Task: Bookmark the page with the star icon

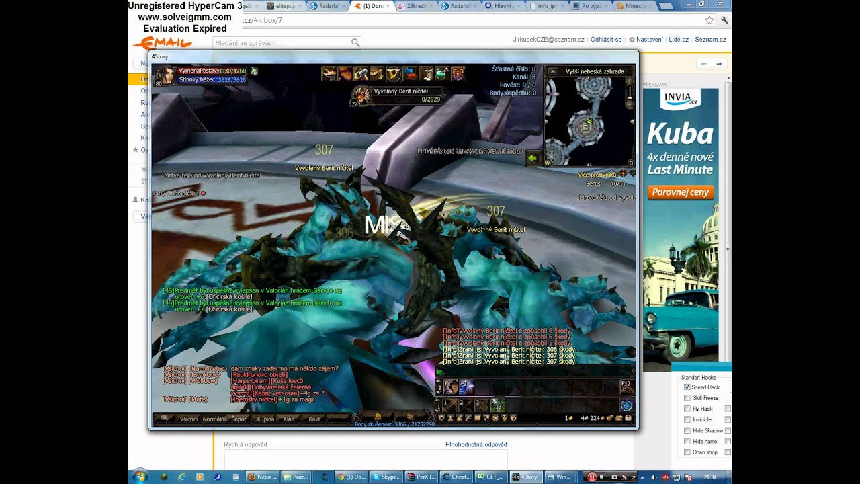Action: tap(709, 20)
